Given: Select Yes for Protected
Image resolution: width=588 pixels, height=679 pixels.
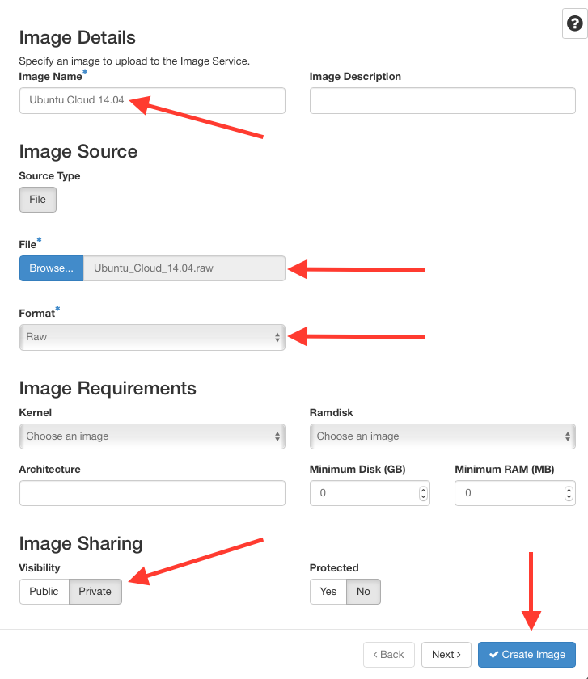Looking at the screenshot, I should (328, 592).
